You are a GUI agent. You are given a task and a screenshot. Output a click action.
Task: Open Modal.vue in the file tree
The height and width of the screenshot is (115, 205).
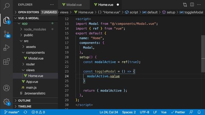click(35, 58)
